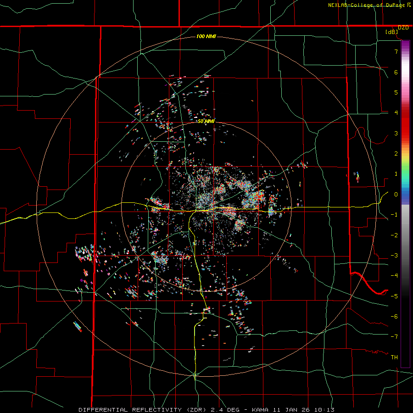Click the "-2" tick label on the scale
Screen dimensions: 413x413
click(x=394, y=235)
